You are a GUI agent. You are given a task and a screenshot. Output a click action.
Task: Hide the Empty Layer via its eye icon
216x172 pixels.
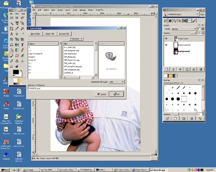pyautogui.click(x=166, y=39)
